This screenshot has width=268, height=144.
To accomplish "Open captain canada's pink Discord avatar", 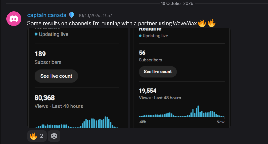I will (14, 19).
